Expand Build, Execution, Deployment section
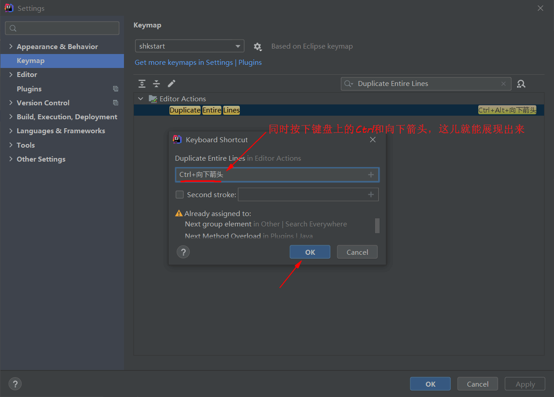554x397 pixels. pyautogui.click(x=11, y=117)
